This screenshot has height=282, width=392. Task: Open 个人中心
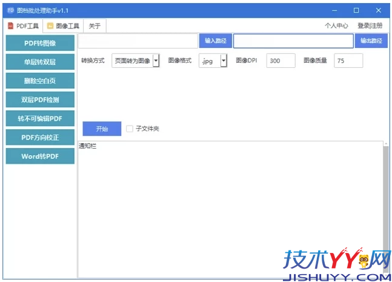click(x=336, y=25)
